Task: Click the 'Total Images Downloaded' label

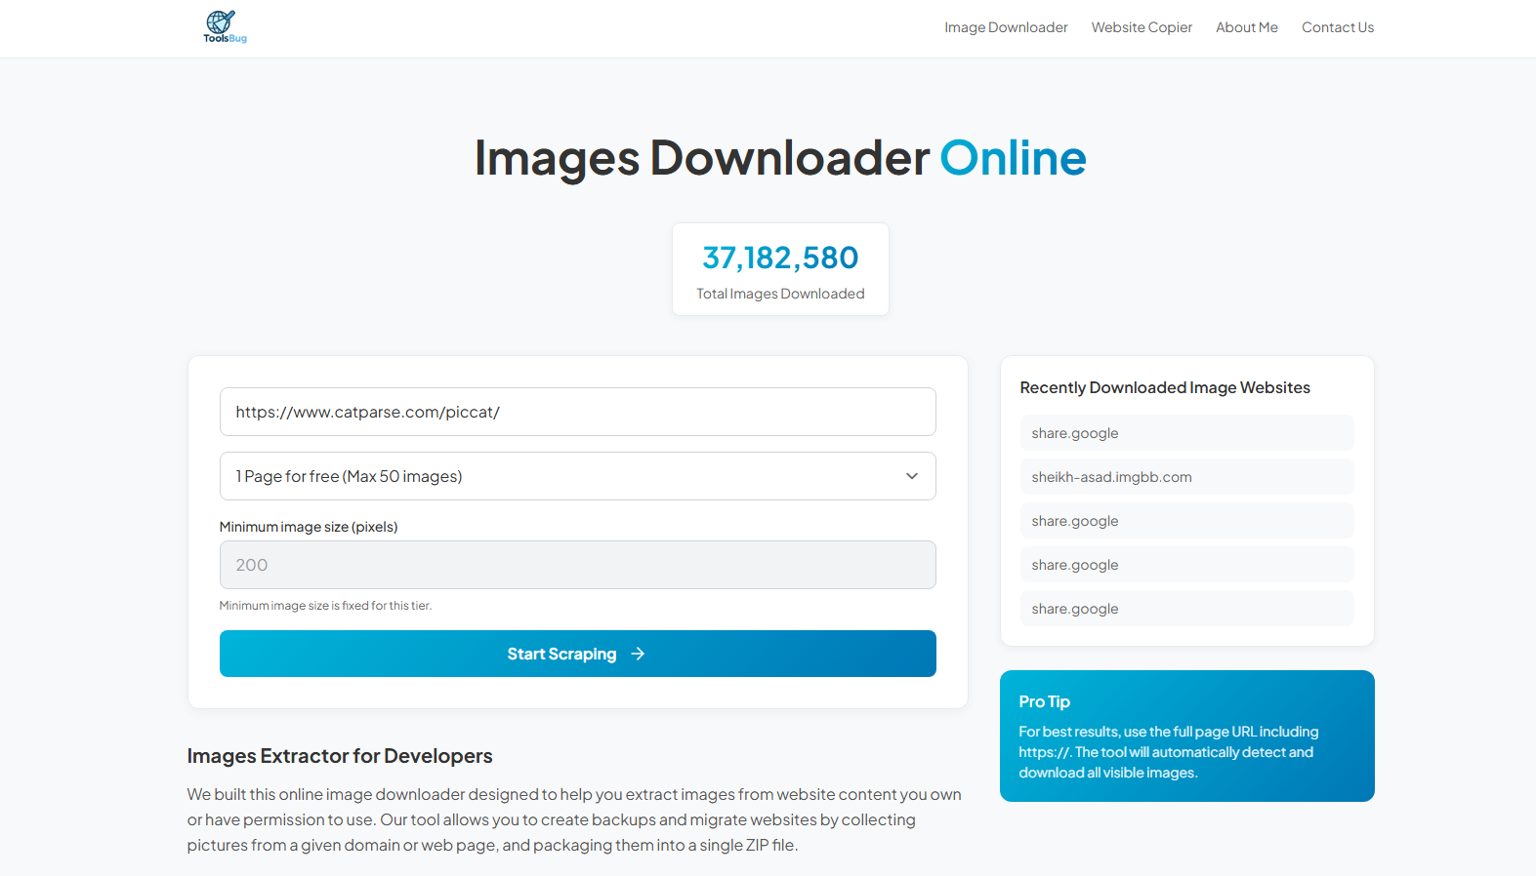Action: (x=780, y=294)
